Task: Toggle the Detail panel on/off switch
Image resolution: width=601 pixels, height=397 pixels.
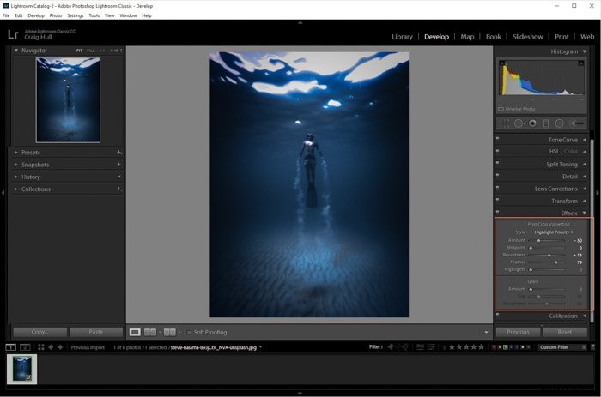Action: pyautogui.click(x=497, y=175)
